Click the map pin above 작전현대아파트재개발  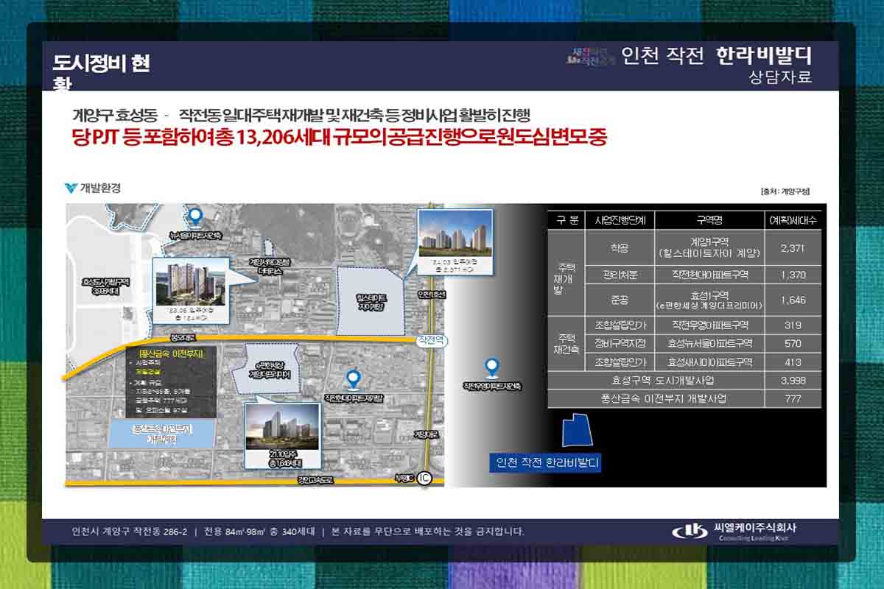click(353, 379)
